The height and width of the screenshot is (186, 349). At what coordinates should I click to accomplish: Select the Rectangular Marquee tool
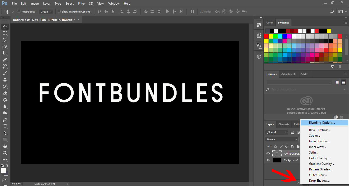tap(5, 33)
